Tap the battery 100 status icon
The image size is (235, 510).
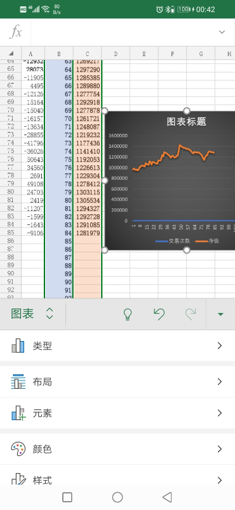coord(184,10)
